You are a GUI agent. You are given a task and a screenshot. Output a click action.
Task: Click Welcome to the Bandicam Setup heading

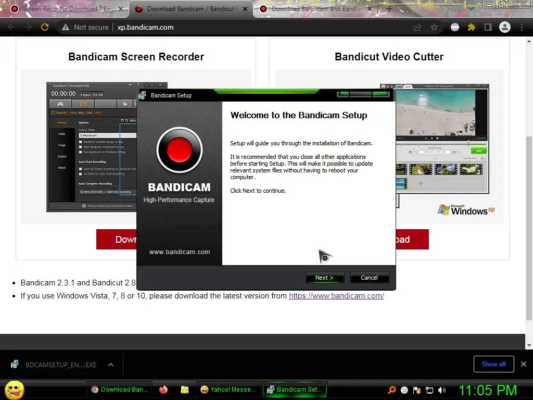[x=299, y=115]
